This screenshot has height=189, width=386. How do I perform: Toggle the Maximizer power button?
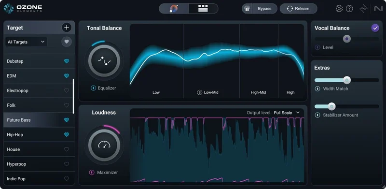click(x=92, y=173)
